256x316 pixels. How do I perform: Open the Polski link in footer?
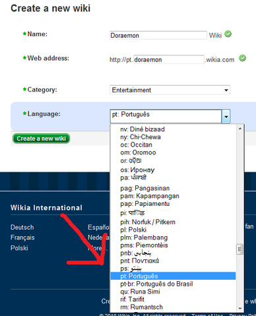click(19, 248)
